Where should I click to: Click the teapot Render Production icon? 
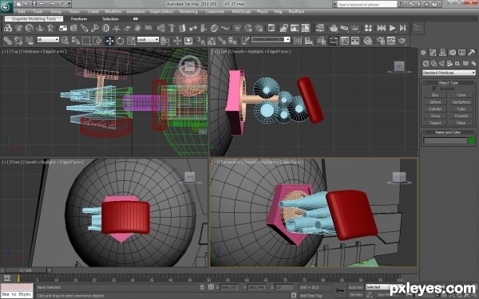(x=402, y=41)
